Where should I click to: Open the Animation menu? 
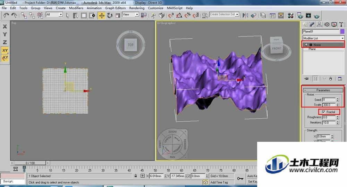click(94, 8)
